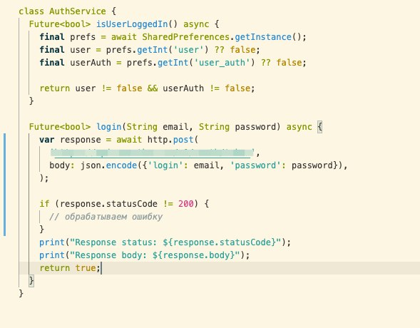
Task: Click the print Response body line
Action: pos(144,255)
